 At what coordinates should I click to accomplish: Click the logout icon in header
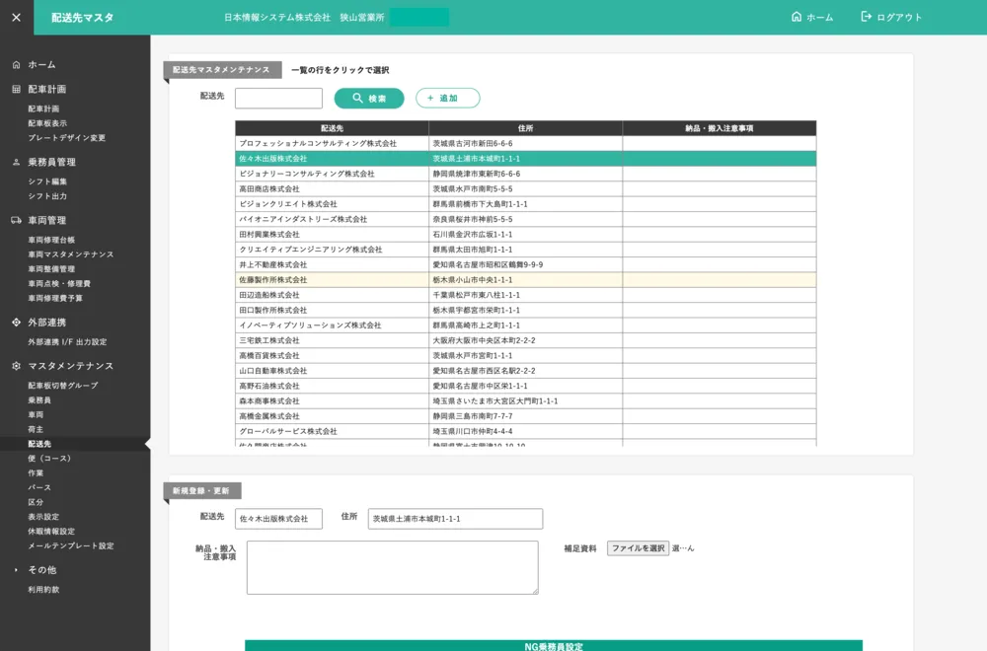tap(867, 17)
